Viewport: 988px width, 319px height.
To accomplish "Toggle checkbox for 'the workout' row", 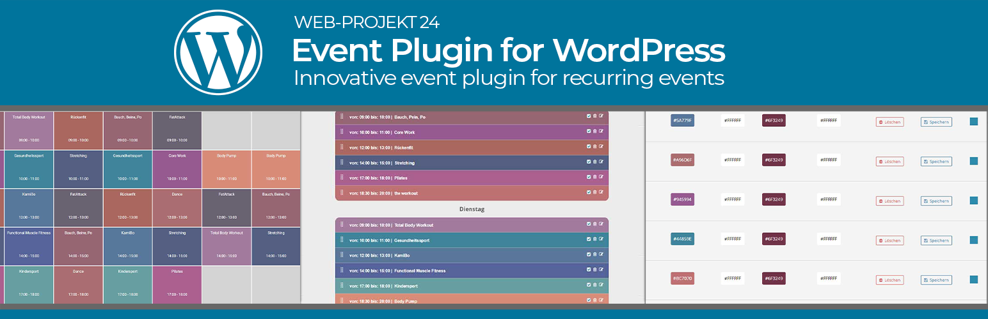I will click(589, 192).
